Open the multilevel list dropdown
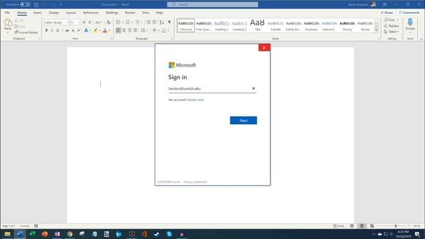 (141, 22)
